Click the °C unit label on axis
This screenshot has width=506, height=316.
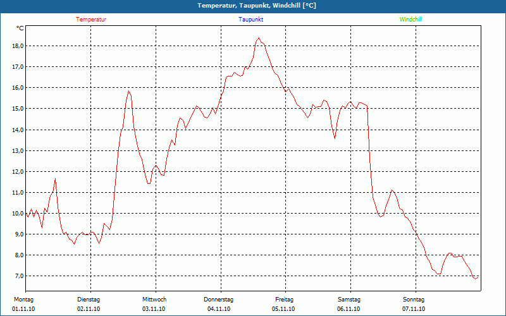[20, 28]
